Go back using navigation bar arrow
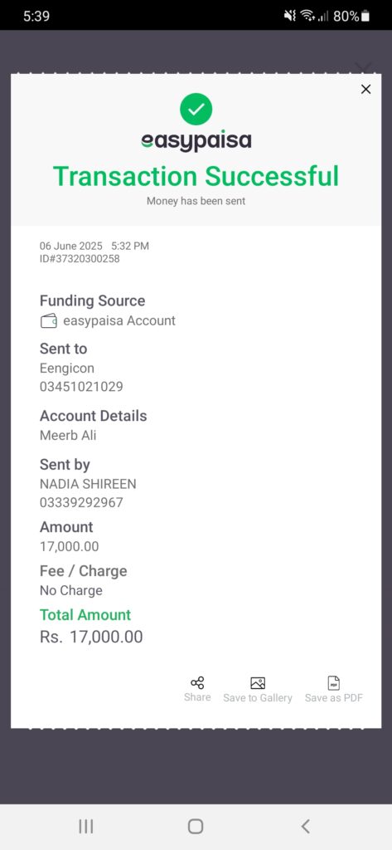 pyautogui.click(x=305, y=826)
